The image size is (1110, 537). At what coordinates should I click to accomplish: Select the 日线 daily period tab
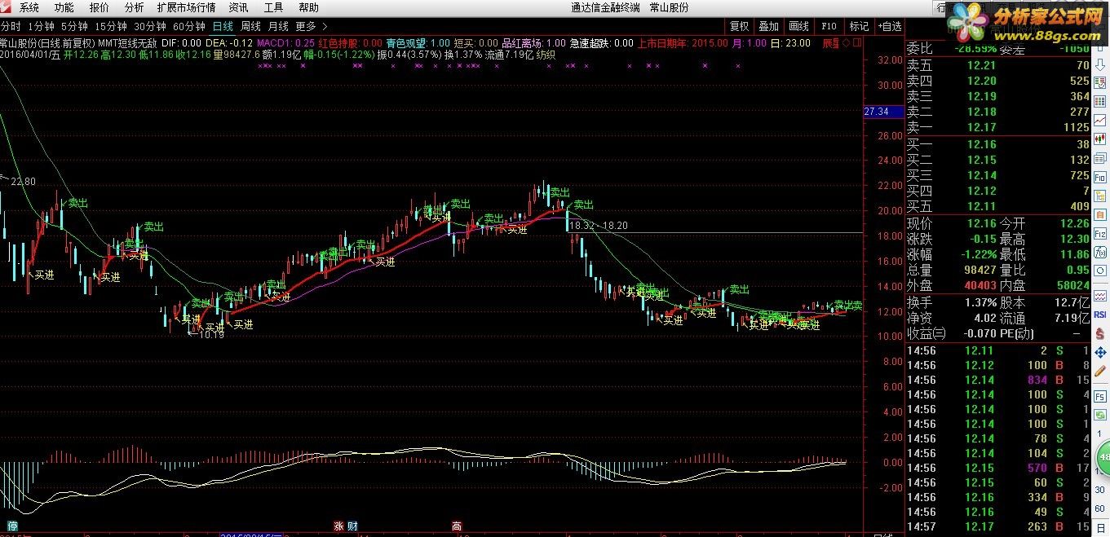(223, 26)
